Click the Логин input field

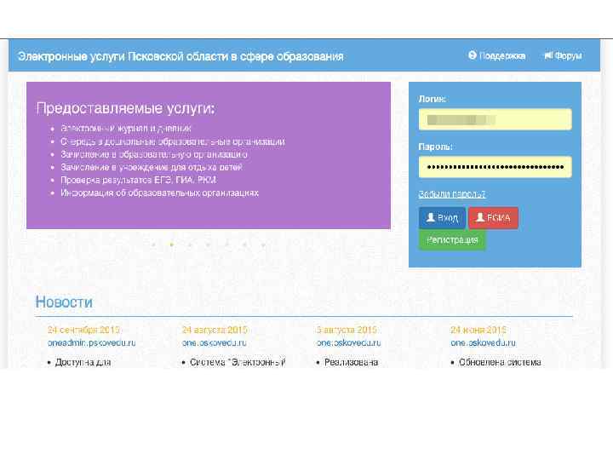coord(495,119)
